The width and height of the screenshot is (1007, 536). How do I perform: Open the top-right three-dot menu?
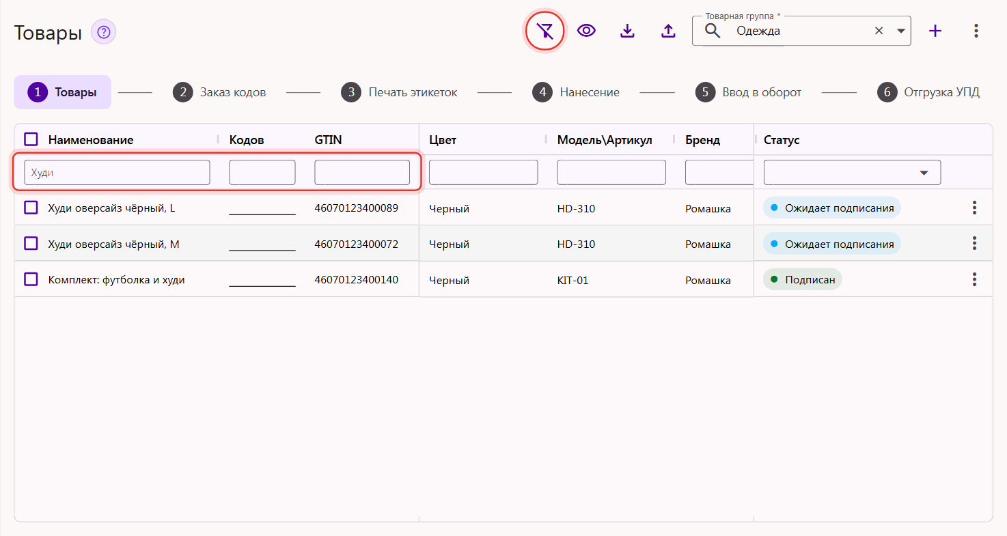[976, 31]
